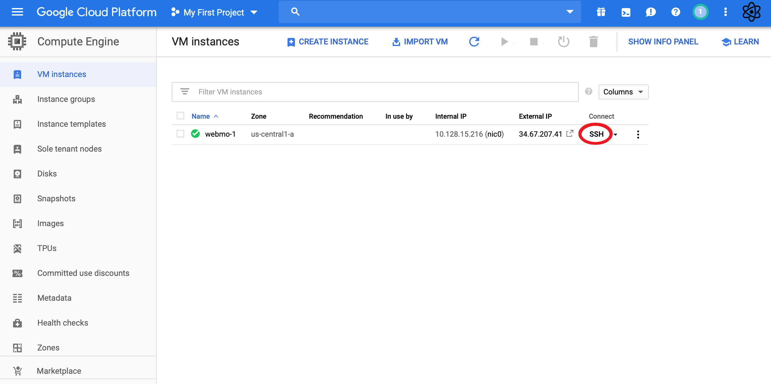Open external IP link icon for webmo-1
This screenshot has width=771, height=384.
pyautogui.click(x=570, y=134)
